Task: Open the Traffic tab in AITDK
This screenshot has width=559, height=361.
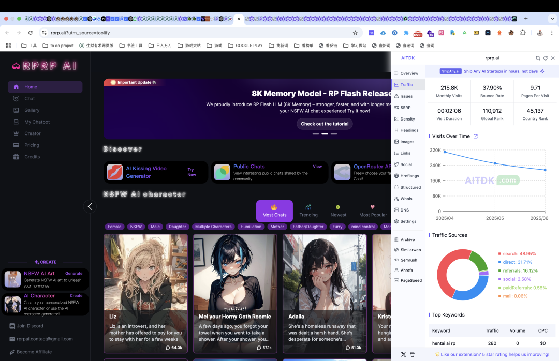Action: [x=408, y=85]
